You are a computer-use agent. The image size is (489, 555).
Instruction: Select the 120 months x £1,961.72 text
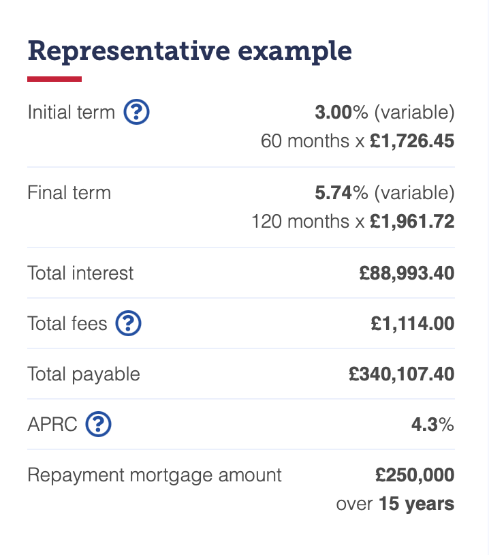353,221
